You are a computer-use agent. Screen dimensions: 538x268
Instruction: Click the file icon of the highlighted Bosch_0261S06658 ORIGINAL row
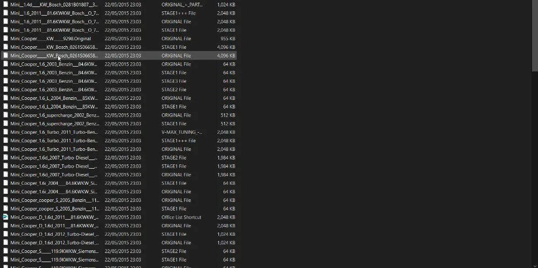click(5, 55)
